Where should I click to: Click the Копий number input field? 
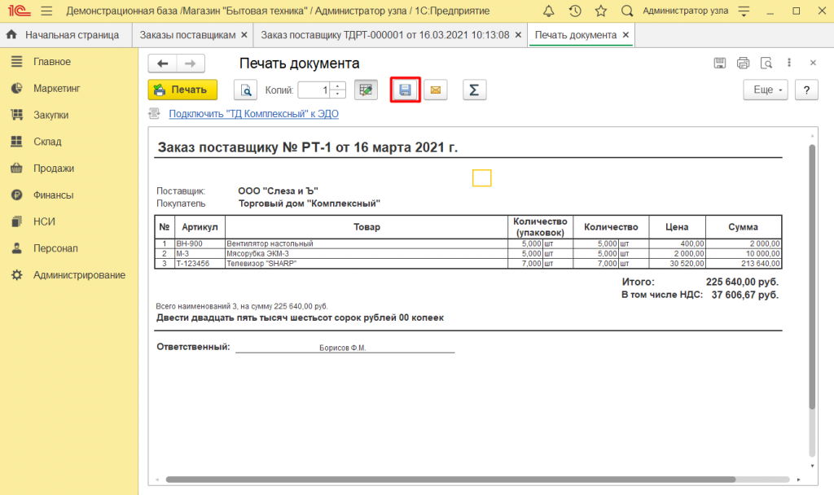314,90
